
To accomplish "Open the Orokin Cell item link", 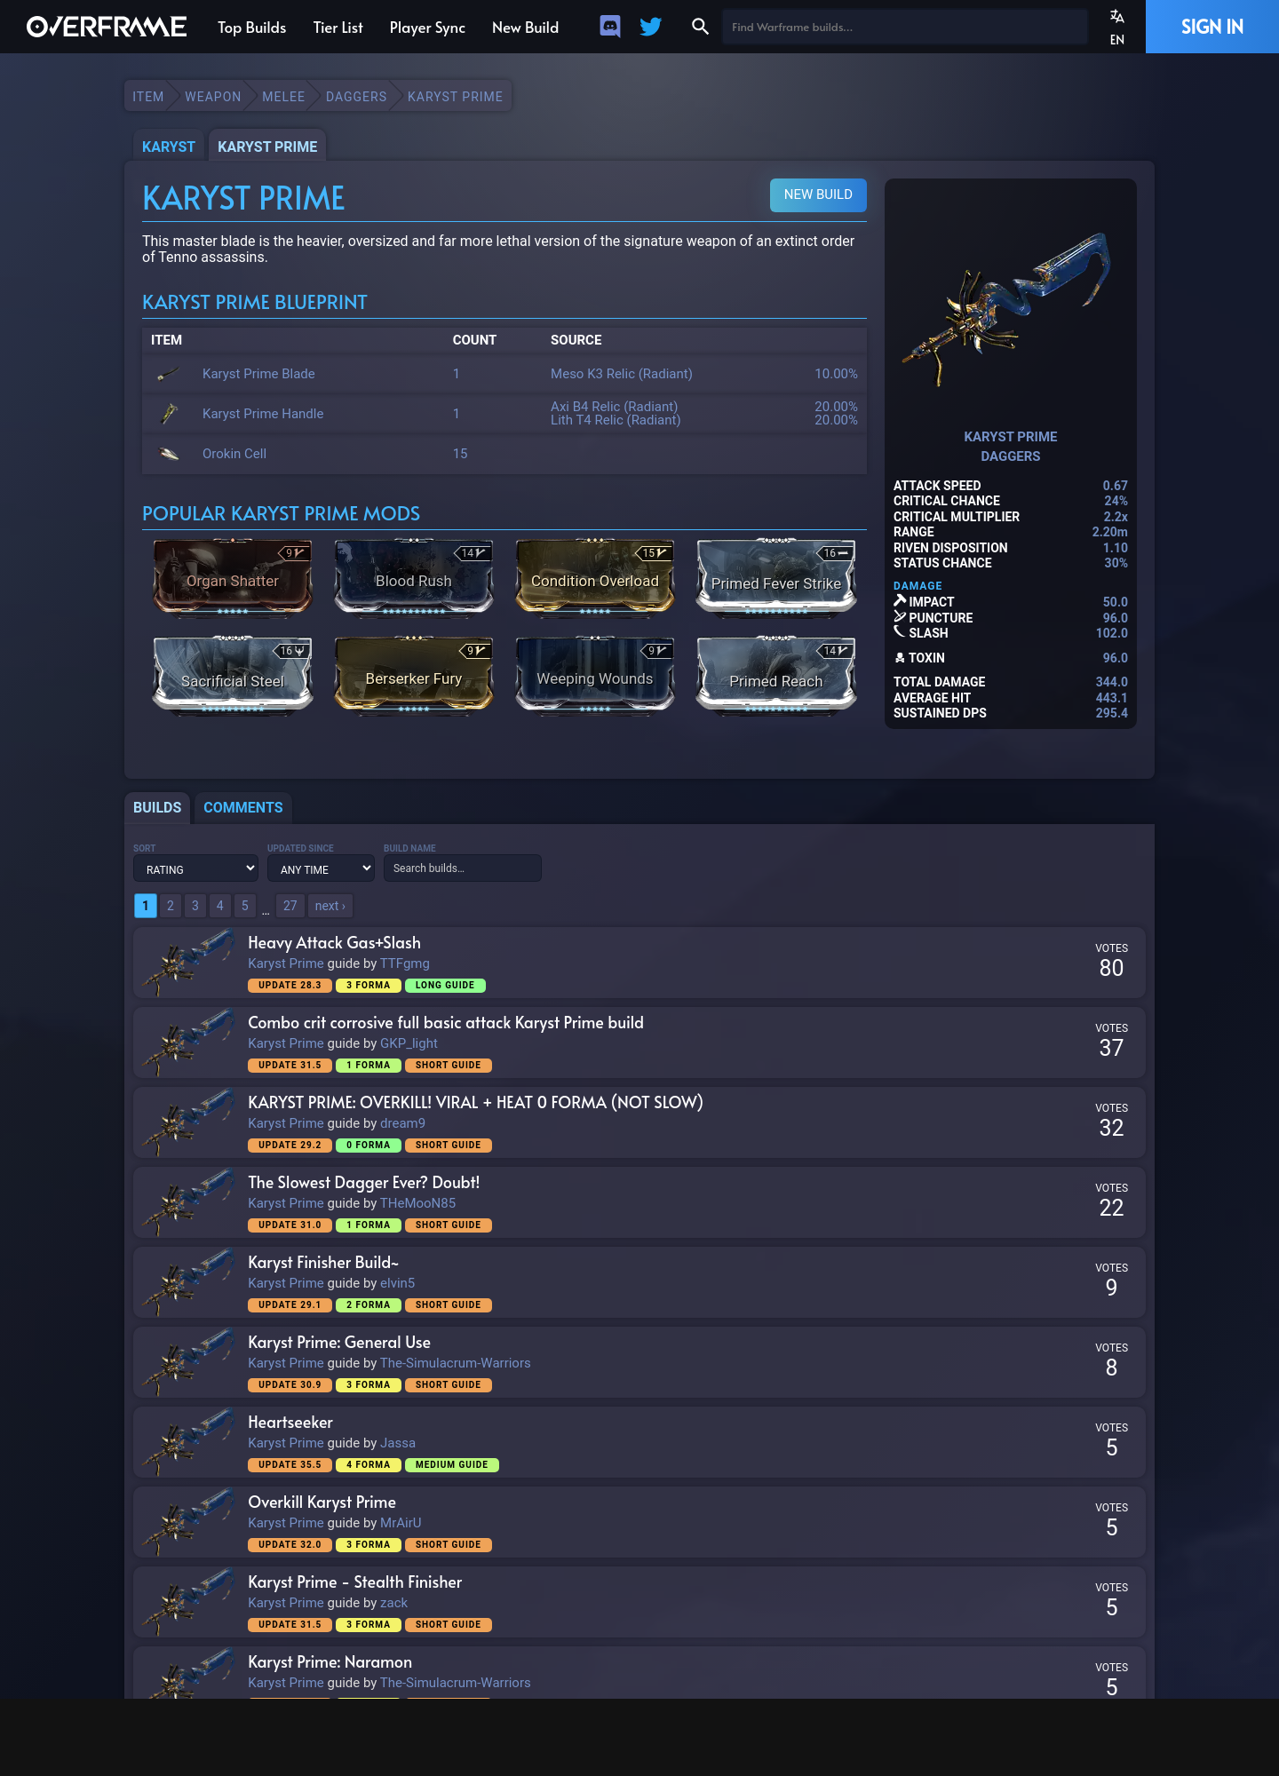I will (234, 454).
